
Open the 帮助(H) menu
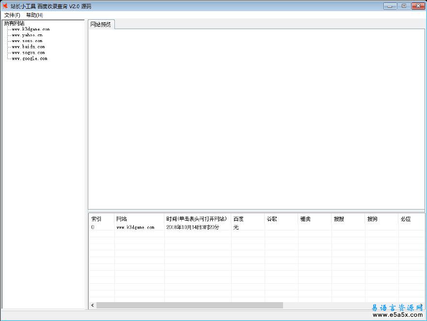click(34, 15)
